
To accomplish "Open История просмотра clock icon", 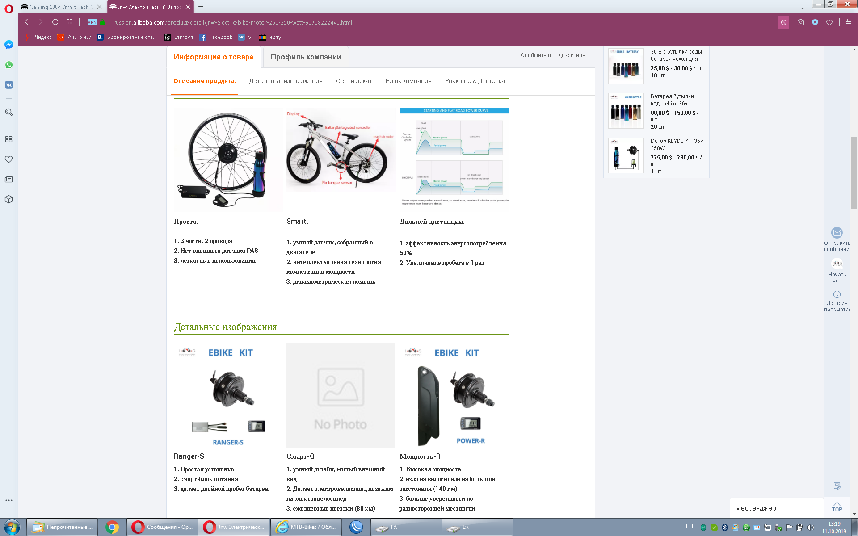I will tap(837, 294).
